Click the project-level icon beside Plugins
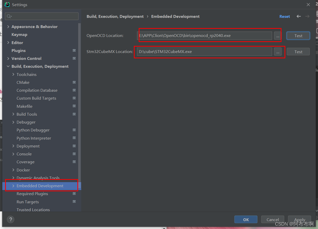 (x=74, y=50)
